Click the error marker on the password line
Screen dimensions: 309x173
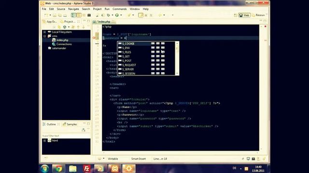94,38
